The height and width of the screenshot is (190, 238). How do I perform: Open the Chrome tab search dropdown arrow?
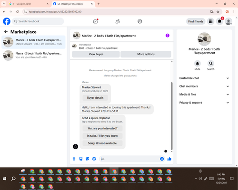pos(3,4)
